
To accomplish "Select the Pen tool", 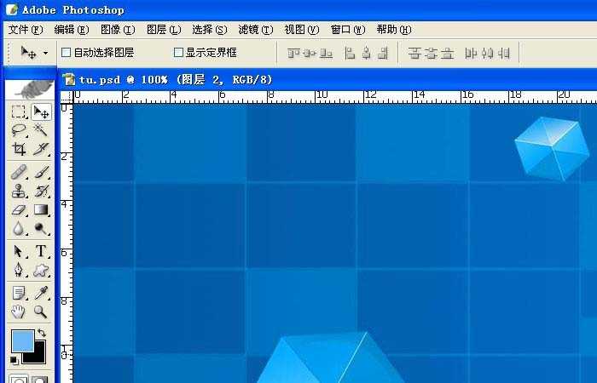I will click(x=18, y=270).
